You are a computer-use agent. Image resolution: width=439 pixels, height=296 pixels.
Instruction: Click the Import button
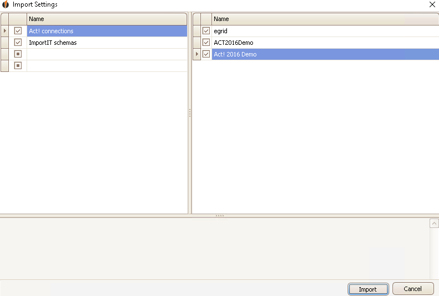coord(368,289)
